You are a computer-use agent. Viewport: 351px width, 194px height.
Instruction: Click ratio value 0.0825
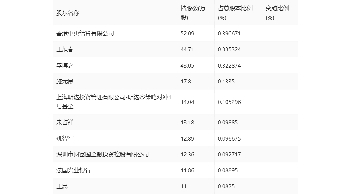coord(226,186)
